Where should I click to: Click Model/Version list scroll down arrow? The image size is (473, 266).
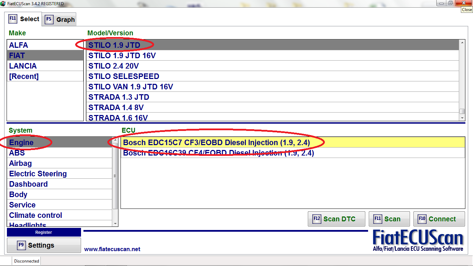tap(462, 118)
